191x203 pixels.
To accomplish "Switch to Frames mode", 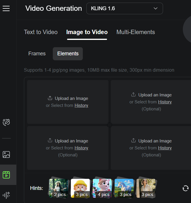I will coord(37,54).
